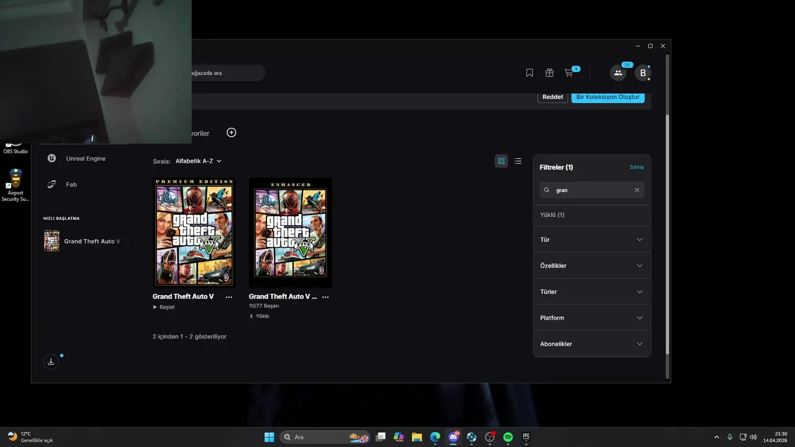Open Unreal Engine sidebar entry
Image resolution: width=795 pixels, height=447 pixels.
click(x=86, y=158)
